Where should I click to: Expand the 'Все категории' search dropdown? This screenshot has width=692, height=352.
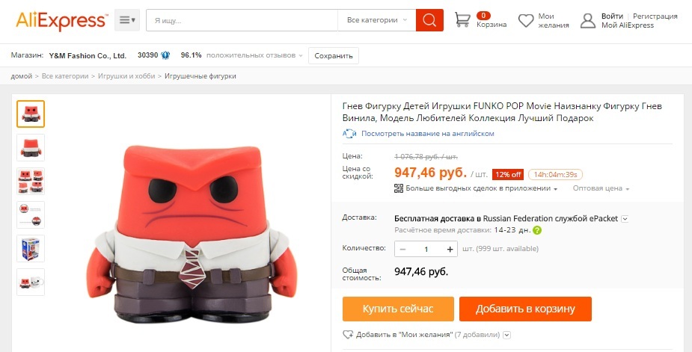click(x=376, y=20)
